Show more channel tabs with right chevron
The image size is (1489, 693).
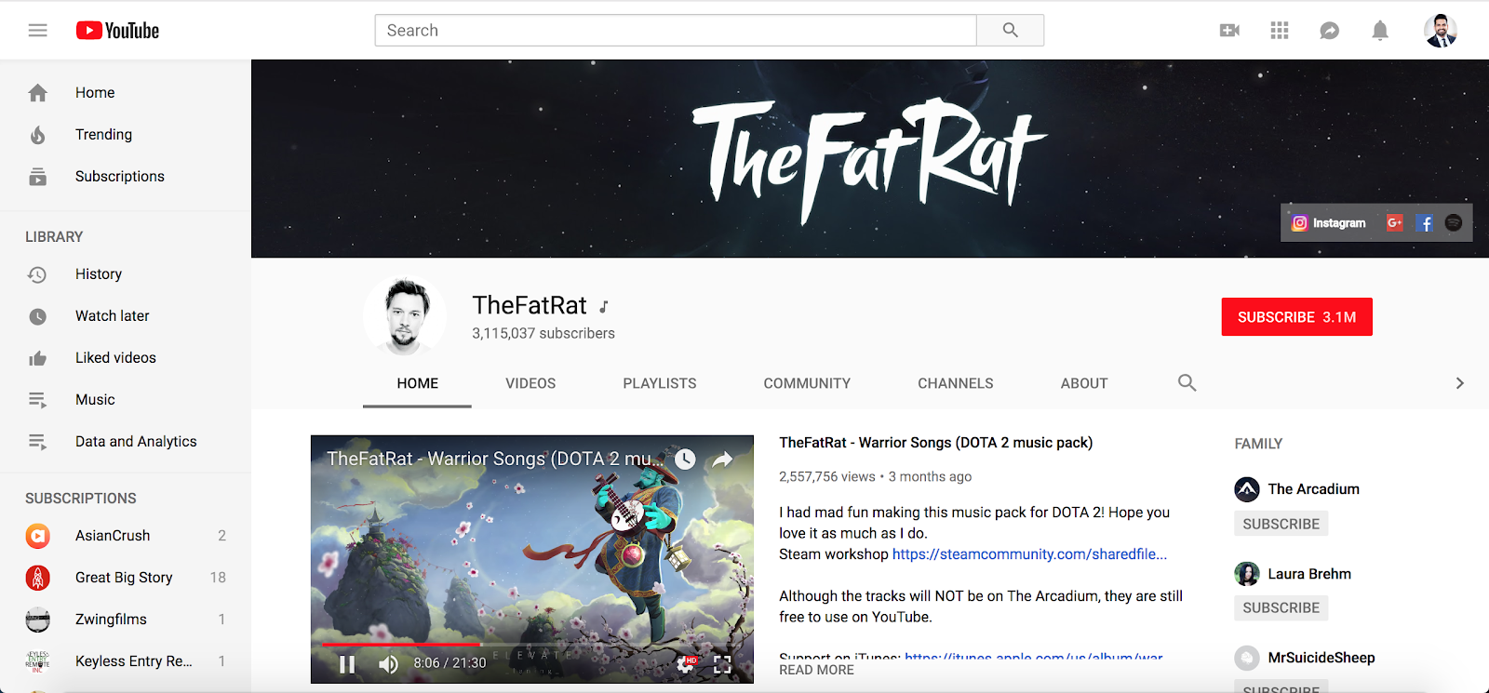tap(1459, 383)
